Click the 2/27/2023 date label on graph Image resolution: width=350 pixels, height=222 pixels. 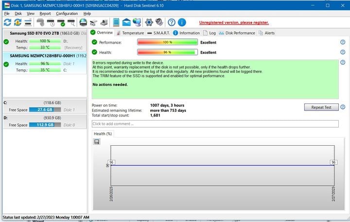coord(333,194)
